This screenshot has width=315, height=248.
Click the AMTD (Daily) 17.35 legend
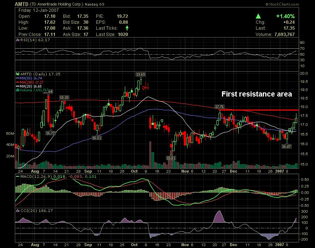40,74
